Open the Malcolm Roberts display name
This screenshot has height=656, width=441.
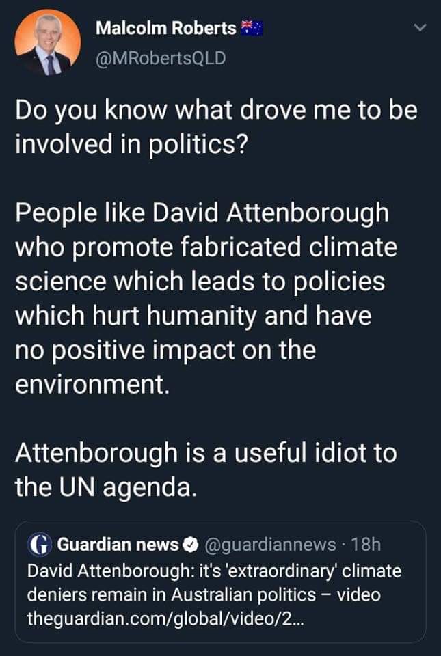pos(165,28)
